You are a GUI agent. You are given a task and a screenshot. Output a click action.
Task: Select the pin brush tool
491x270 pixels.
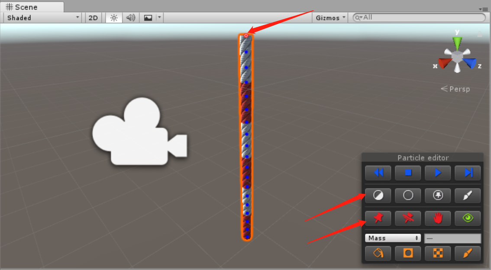437,196
